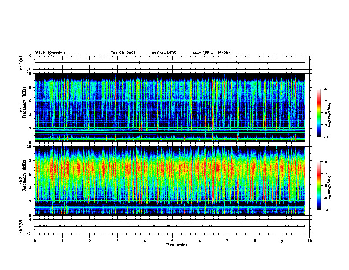Click time axis tick label "3"

[117, 241]
